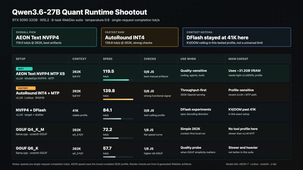Screen dimensions: 303x170
Task: Click the CHECKS column header
Action: 150,59
